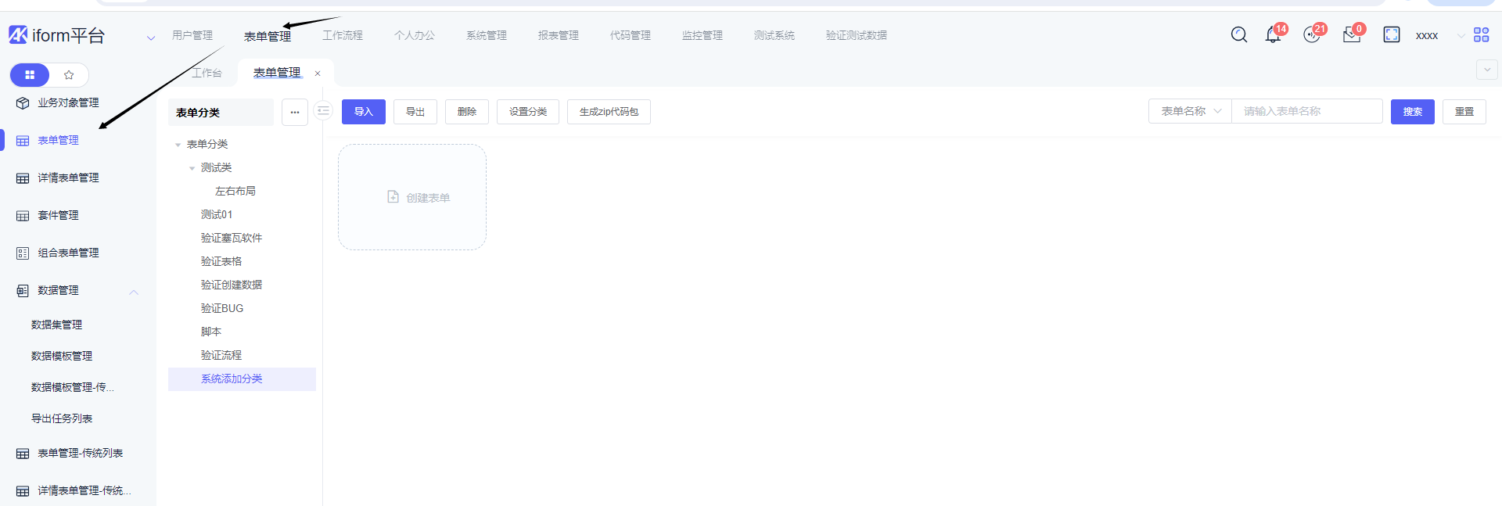
Task: Switch to the 工作台 tab
Action: [207, 73]
